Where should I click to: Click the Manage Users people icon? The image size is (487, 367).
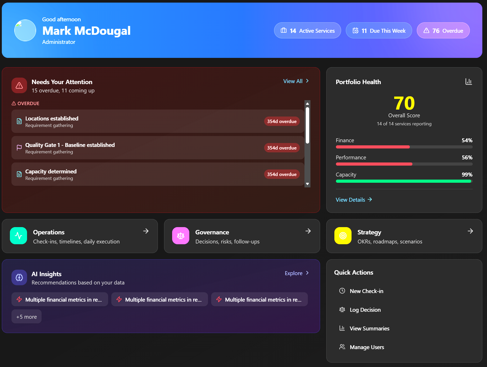(x=342, y=347)
